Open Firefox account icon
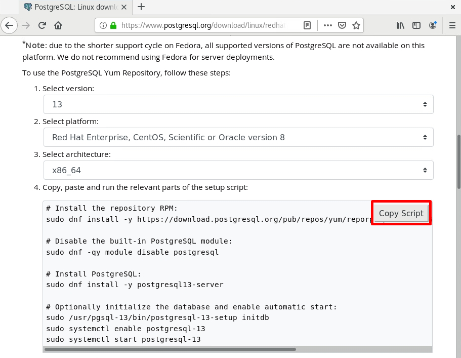This screenshot has width=461, height=358. [433, 25]
